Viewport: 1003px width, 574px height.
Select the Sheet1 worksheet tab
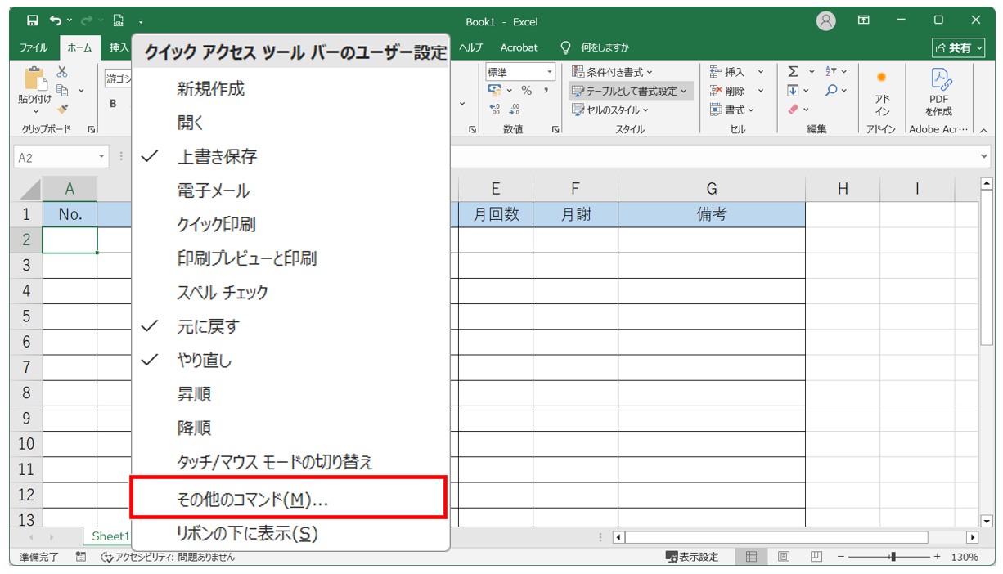pos(108,536)
